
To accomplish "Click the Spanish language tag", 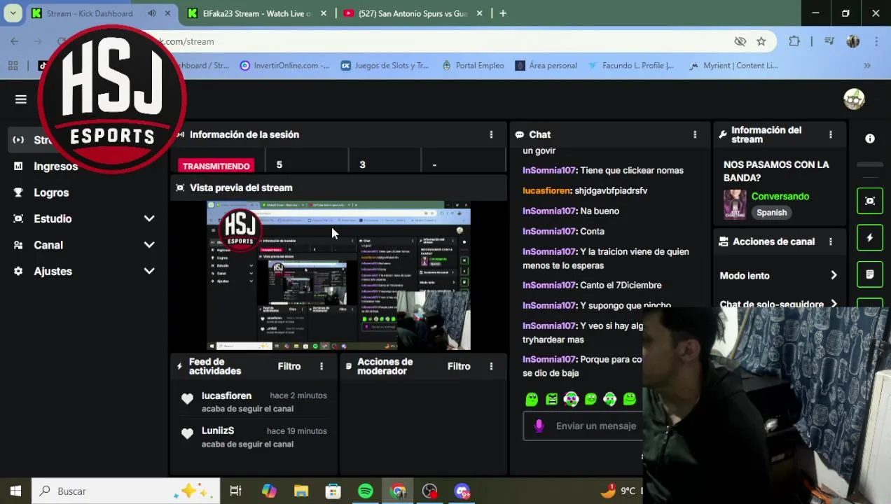I will point(771,212).
